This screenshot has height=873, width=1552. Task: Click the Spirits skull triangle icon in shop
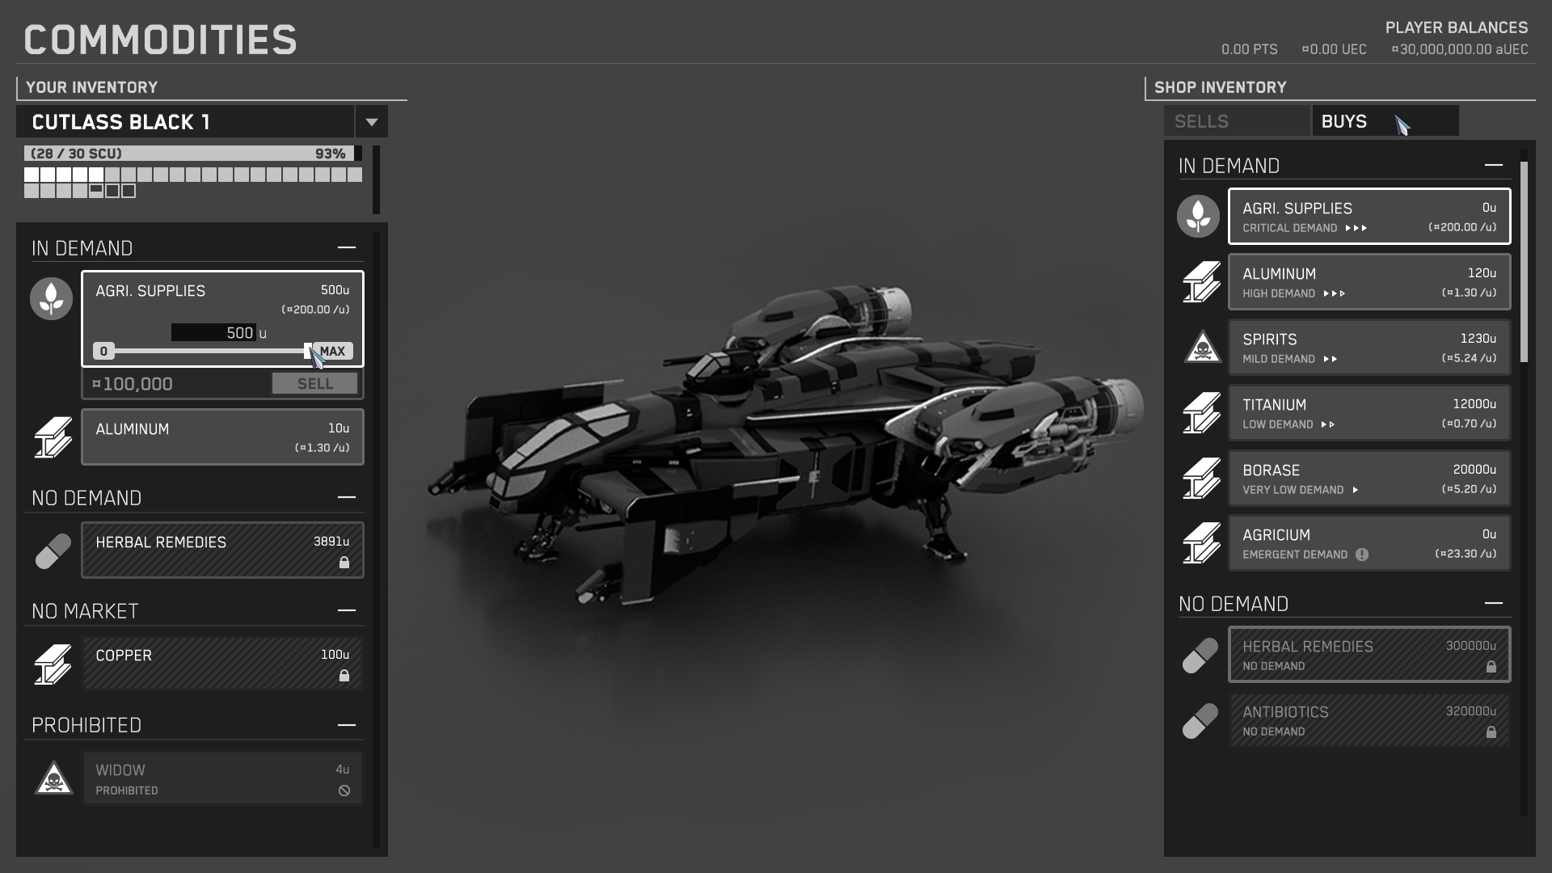[1202, 348]
